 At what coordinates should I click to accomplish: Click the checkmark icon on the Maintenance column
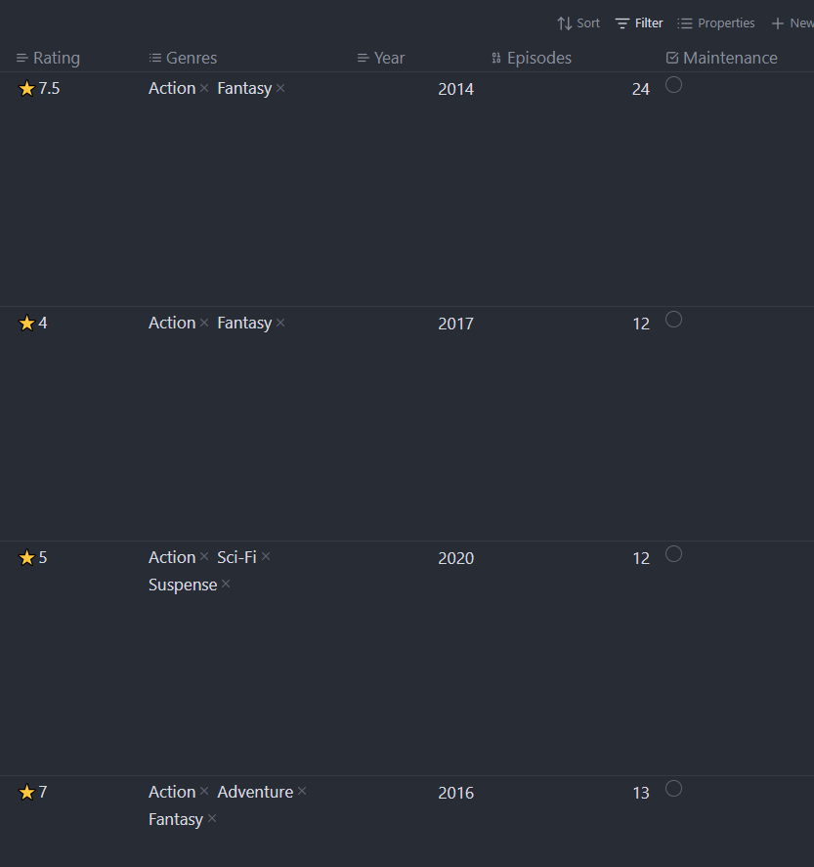click(x=671, y=58)
